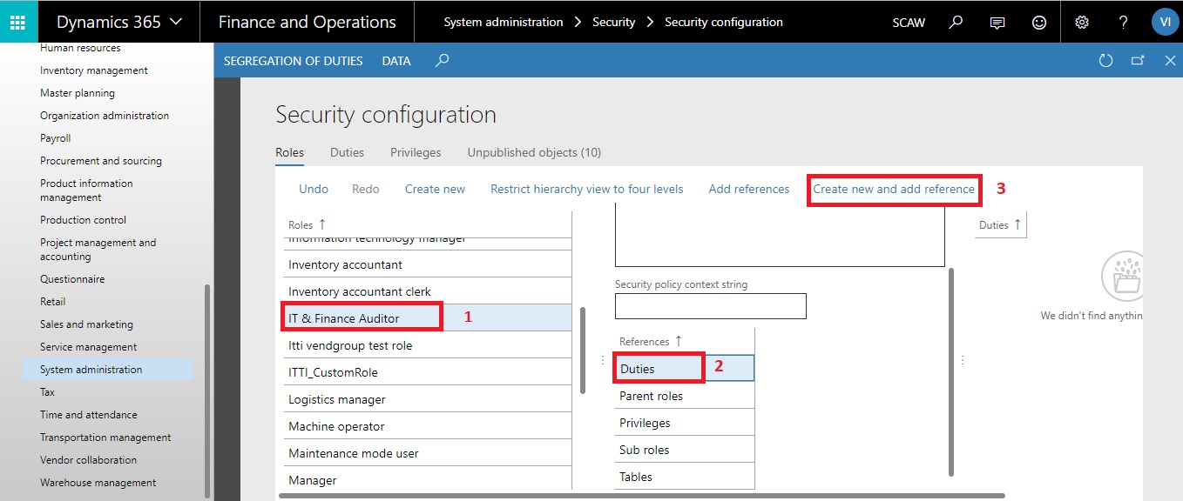Refresh the page with the circular arrow icon
Viewport: 1183px width, 501px height.
click(x=1105, y=60)
